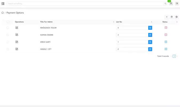Go to home via breadcrumb icon
Screen dimensions: 180x107
click(x=2, y=12)
